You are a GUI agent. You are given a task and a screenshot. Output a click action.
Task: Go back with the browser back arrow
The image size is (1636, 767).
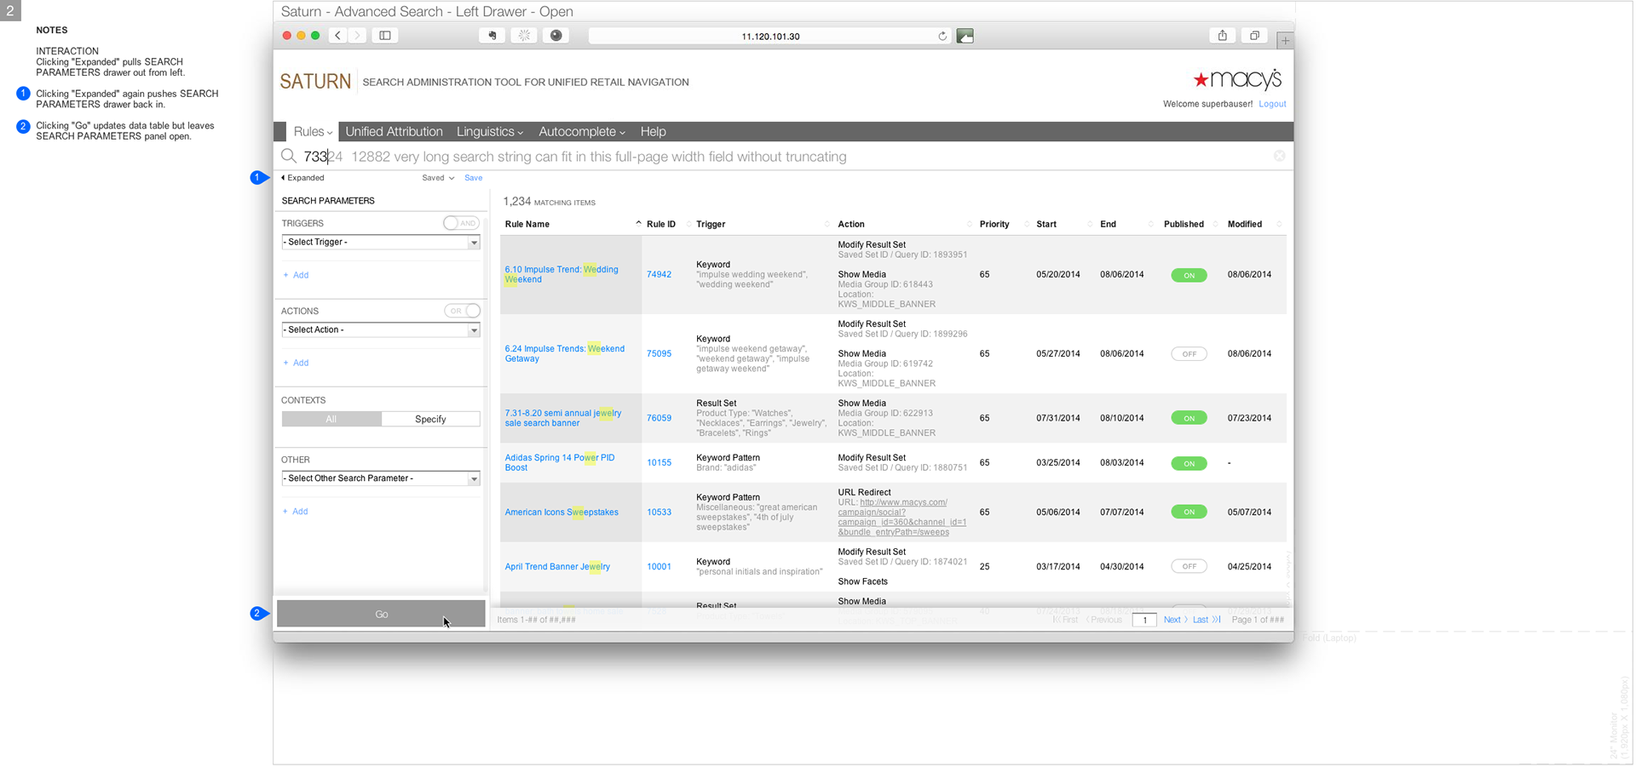338,36
